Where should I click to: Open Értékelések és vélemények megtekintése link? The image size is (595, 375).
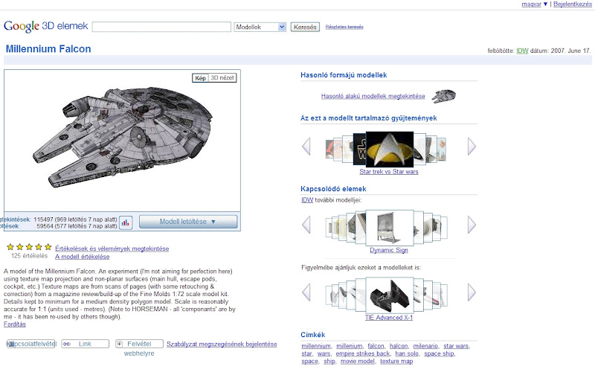pos(112,249)
